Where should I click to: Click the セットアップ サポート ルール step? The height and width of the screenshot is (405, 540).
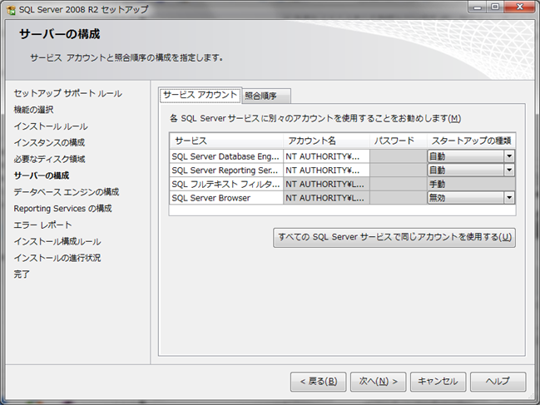[x=68, y=94]
